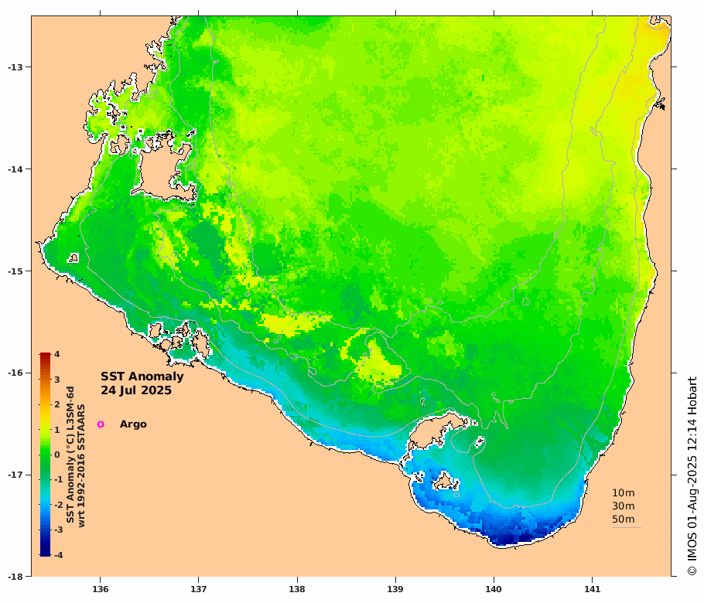Image resolution: width=704 pixels, height=603 pixels.
Task: Click colorbar value '0'
Action: (x=57, y=455)
